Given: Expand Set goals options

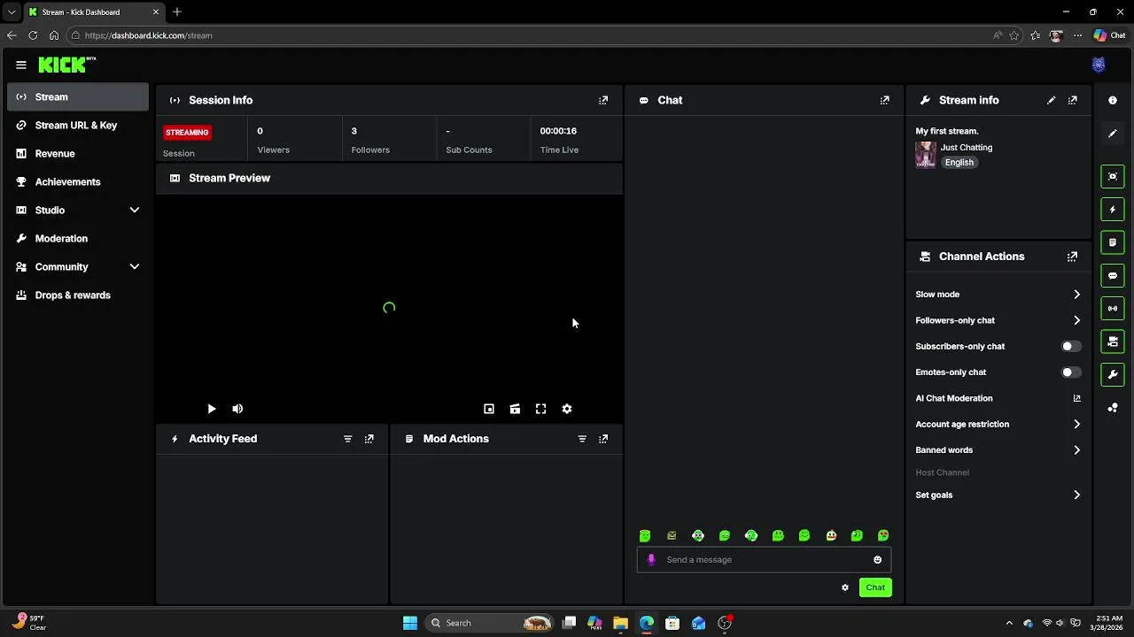Looking at the screenshot, I should [1076, 495].
